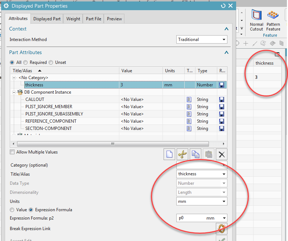Click the plus point icon in toolbar

point(246,44)
